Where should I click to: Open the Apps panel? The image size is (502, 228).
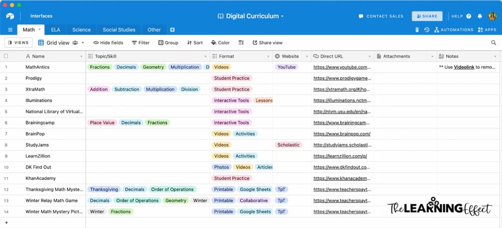pyautogui.click(x=487, y=30)
